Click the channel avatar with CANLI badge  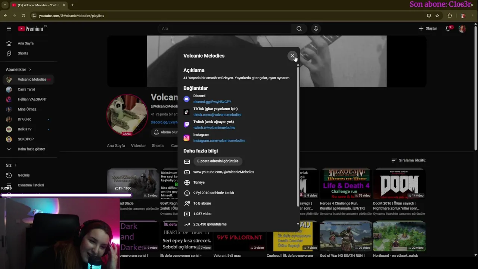[127, 115]
